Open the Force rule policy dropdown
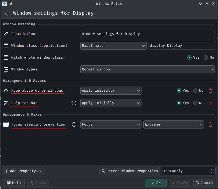The width and height of the screenshot is (218, 189). [111, 124]
